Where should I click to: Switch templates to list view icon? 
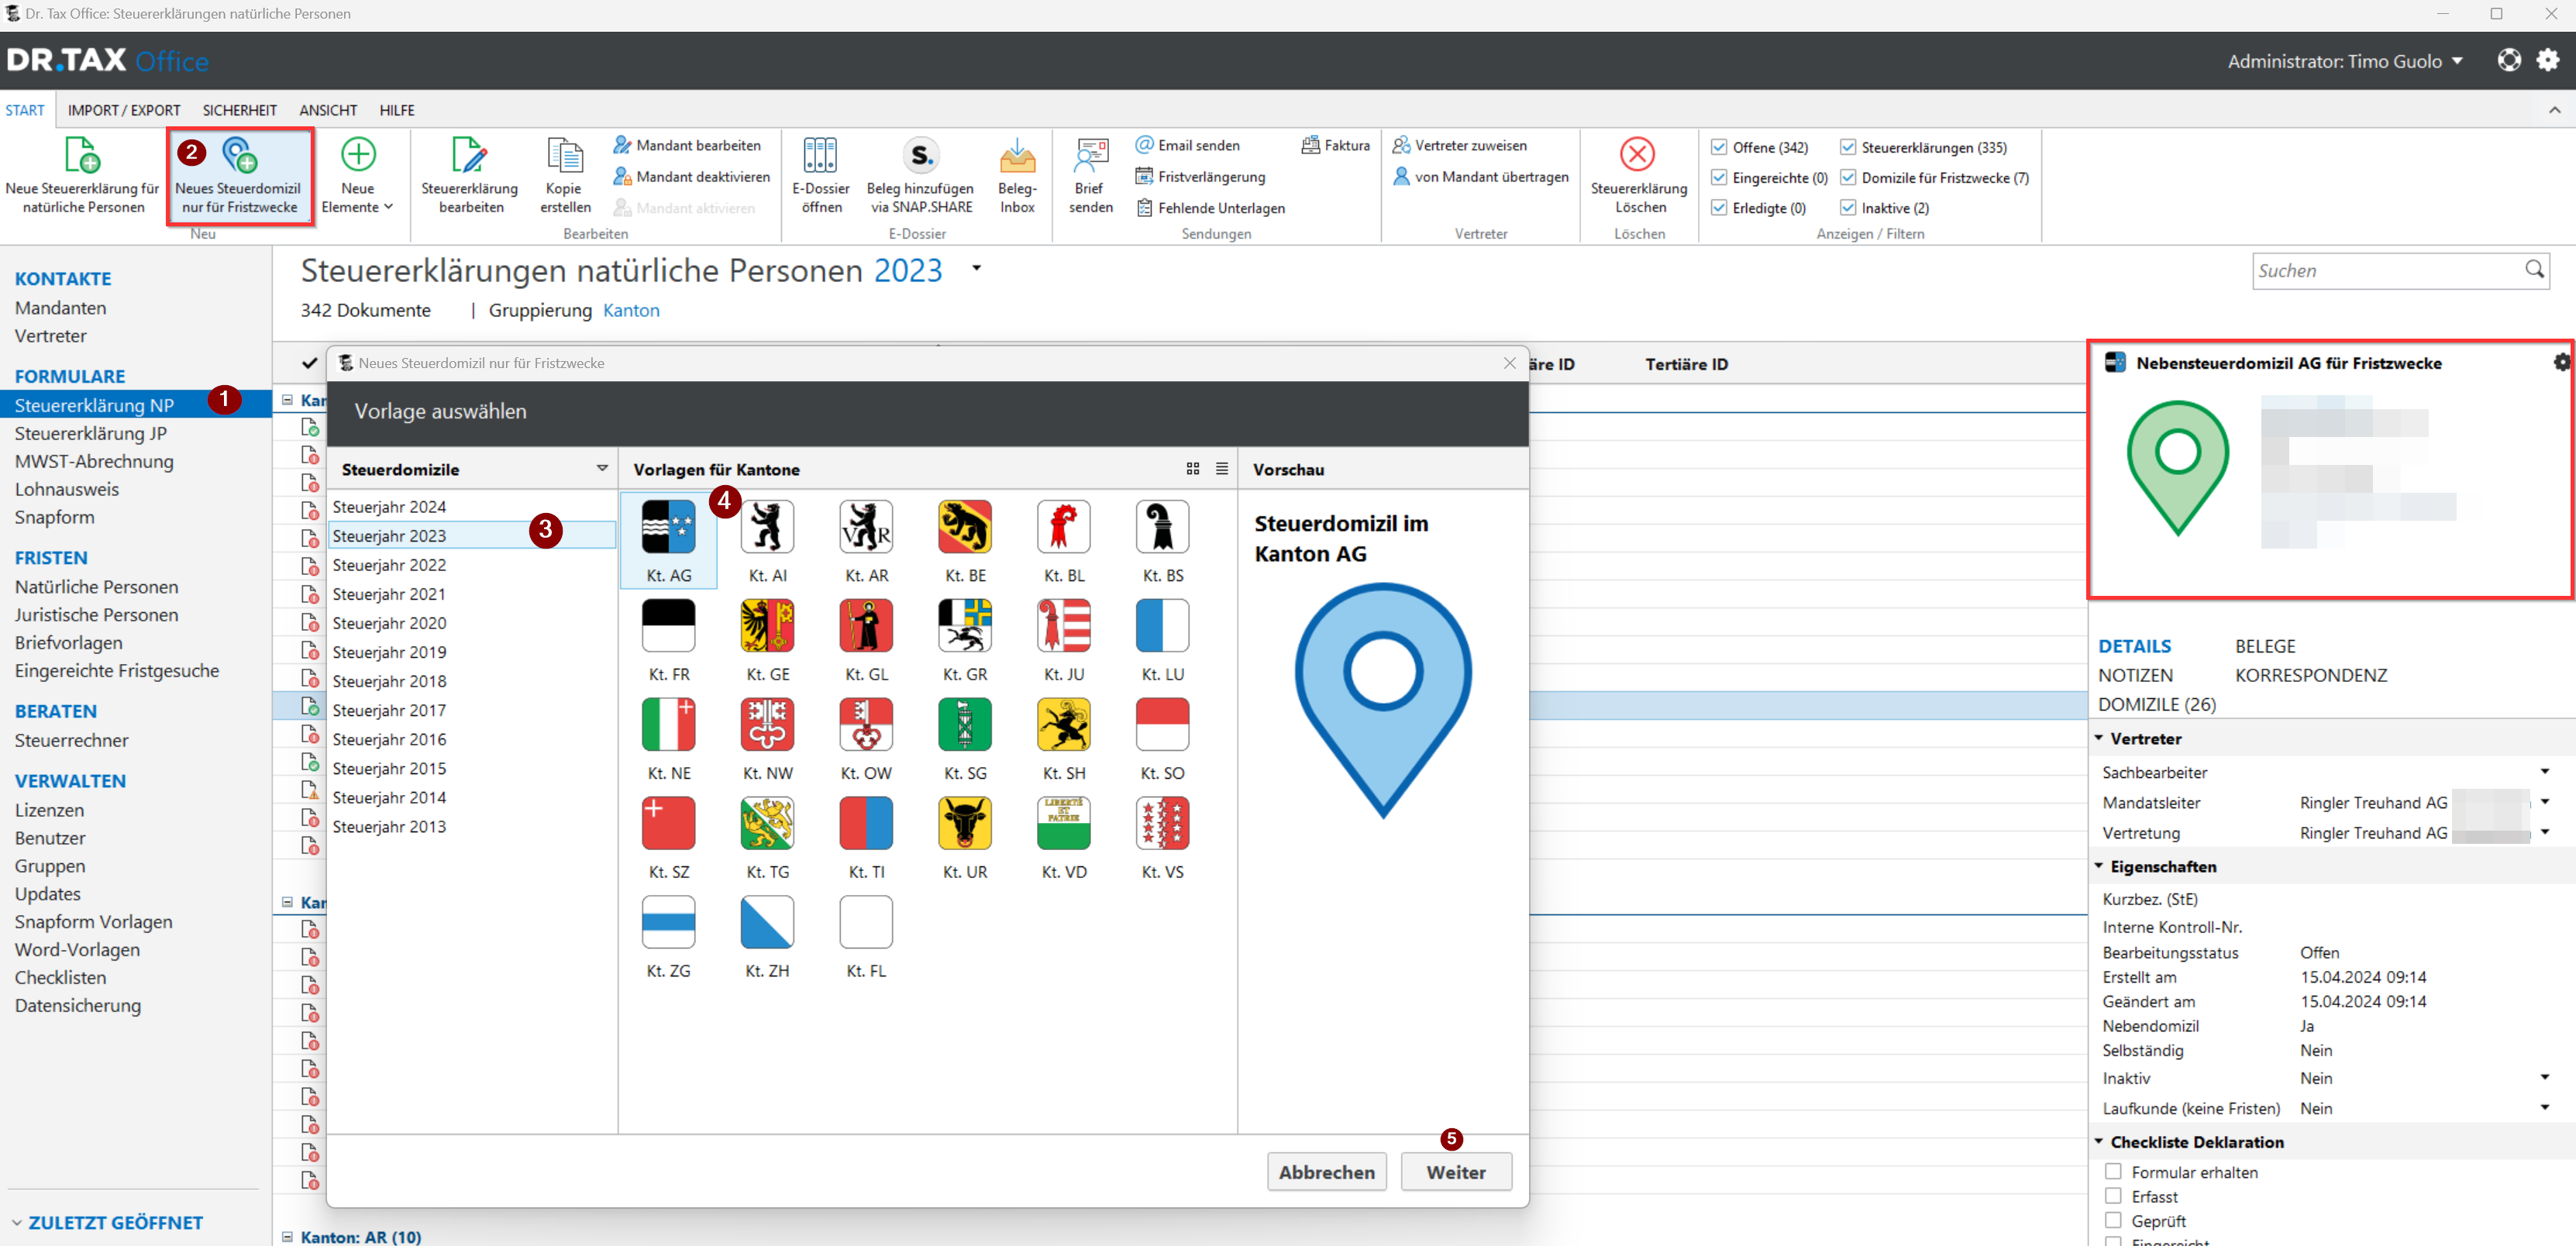tap(1222, 469)
